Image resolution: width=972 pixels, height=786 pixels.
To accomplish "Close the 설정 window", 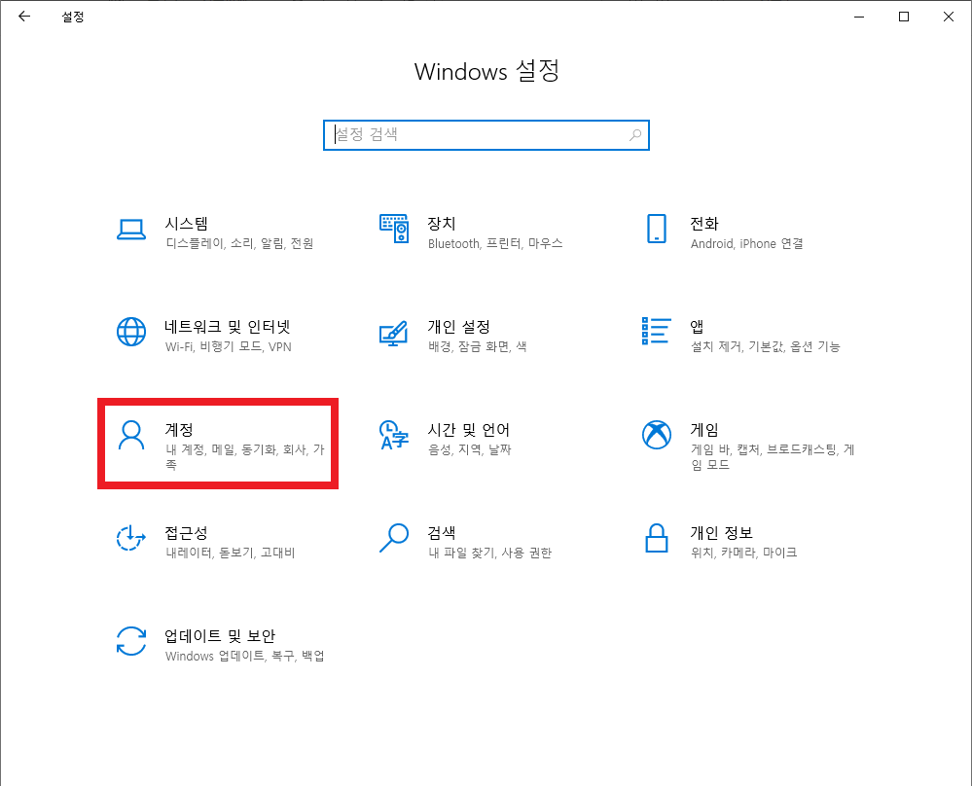I will click(949, 17).
